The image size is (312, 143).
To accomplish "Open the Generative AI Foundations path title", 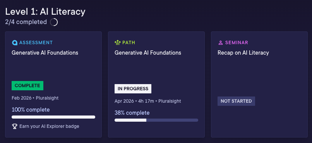I will [148, 53].
